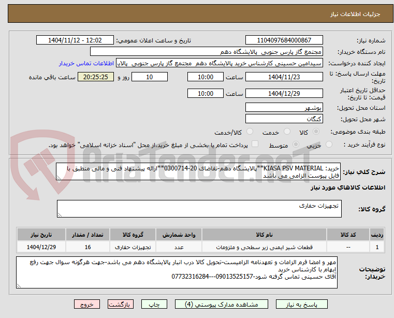Click the remaining days field showing 10

150,77
